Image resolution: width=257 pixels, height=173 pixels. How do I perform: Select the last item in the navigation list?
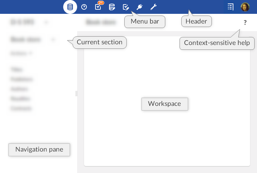click(21, 108)
